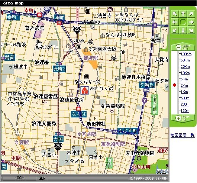
Task: Pan the map south with down arrow
Action: click(183, 30)
